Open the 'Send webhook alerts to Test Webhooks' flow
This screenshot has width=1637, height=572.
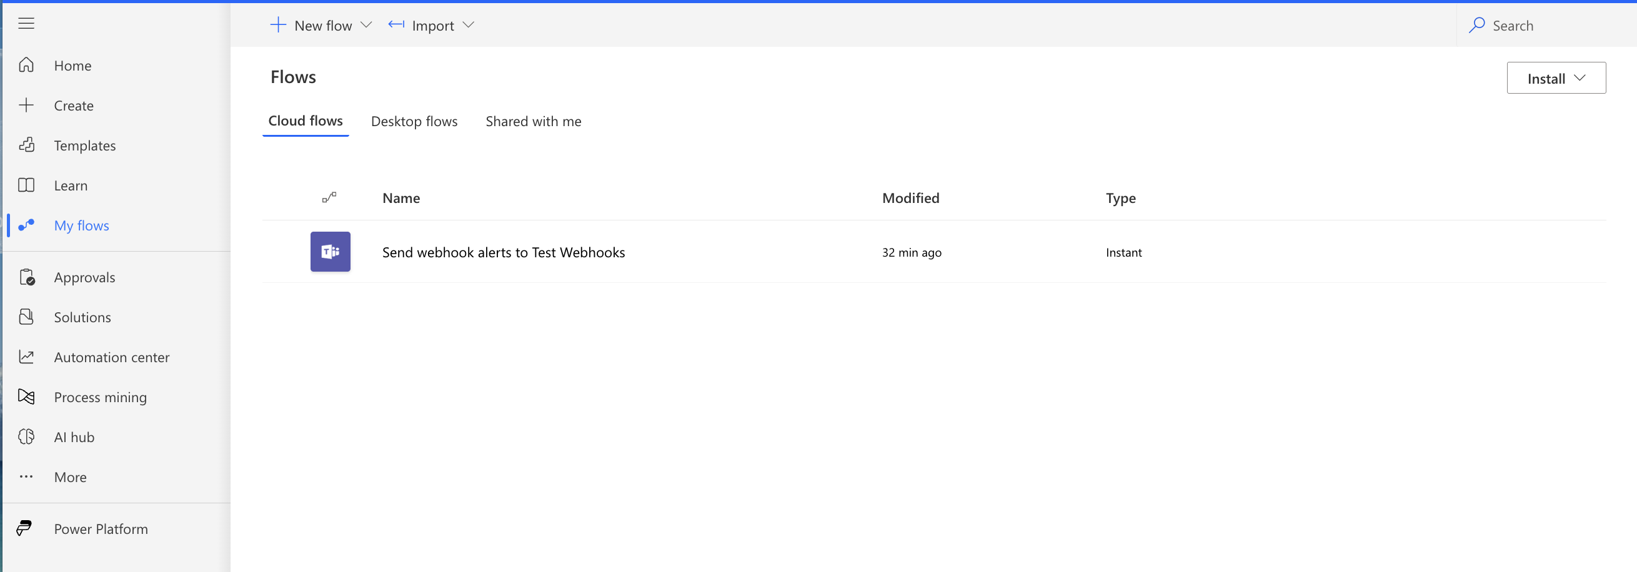504,252
